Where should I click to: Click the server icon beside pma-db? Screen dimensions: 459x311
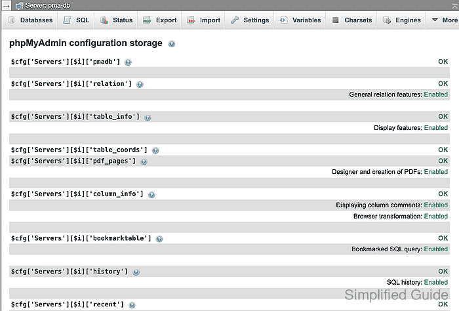[19, 5]
